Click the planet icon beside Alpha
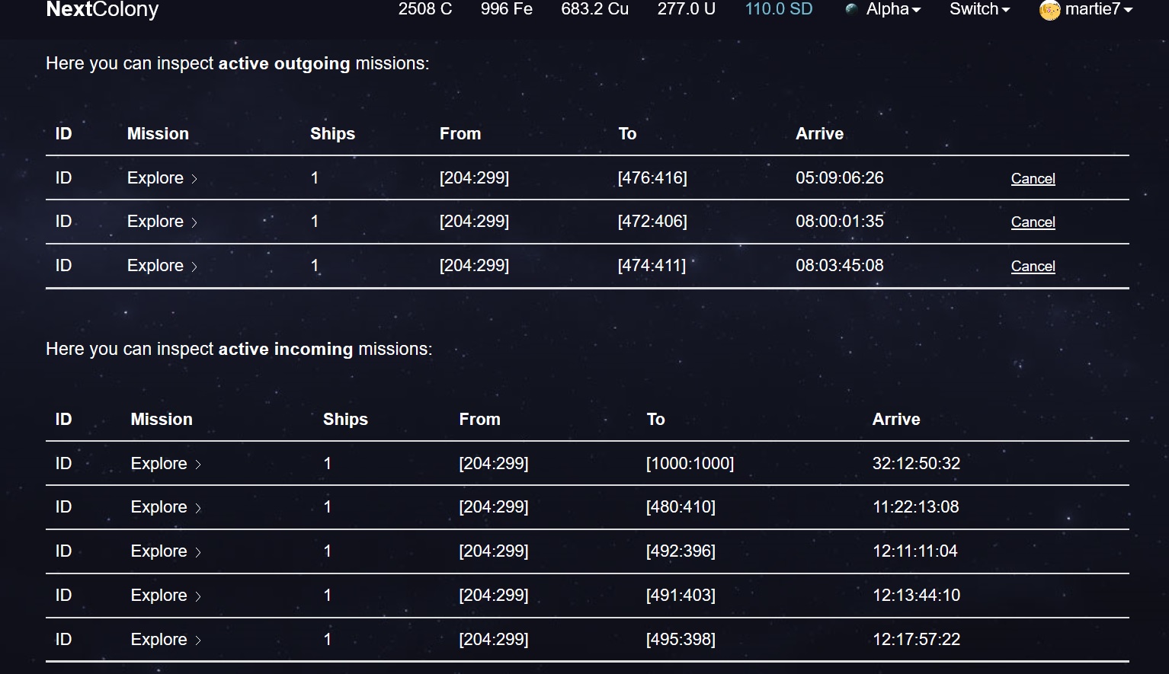 (x=851, y=9)
